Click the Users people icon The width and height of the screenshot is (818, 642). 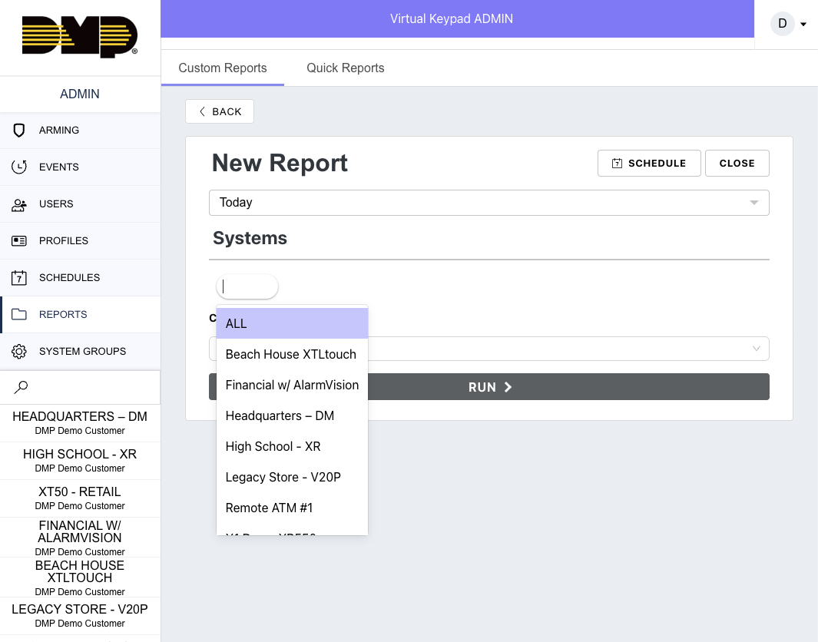pos(18,204)
